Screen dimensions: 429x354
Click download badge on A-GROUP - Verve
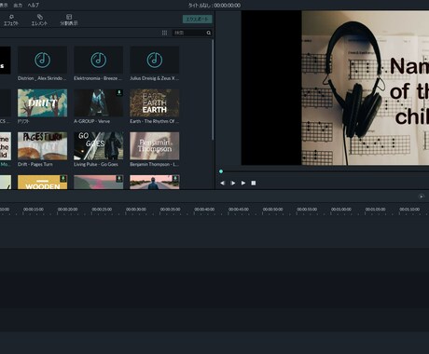pyautogui.click(x=119, y=92)
